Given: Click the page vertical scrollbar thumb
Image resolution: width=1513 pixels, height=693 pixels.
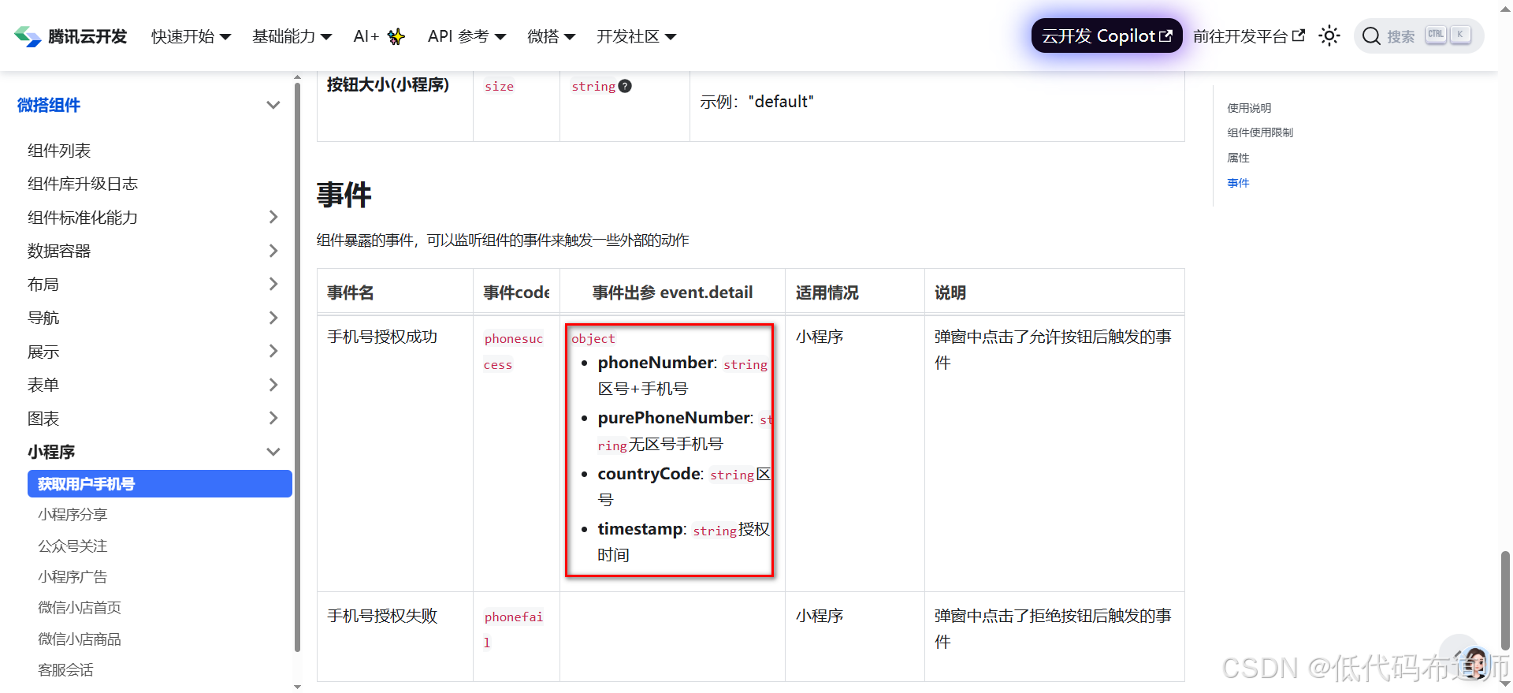Looking at the screenshot, I should 1505,601.
